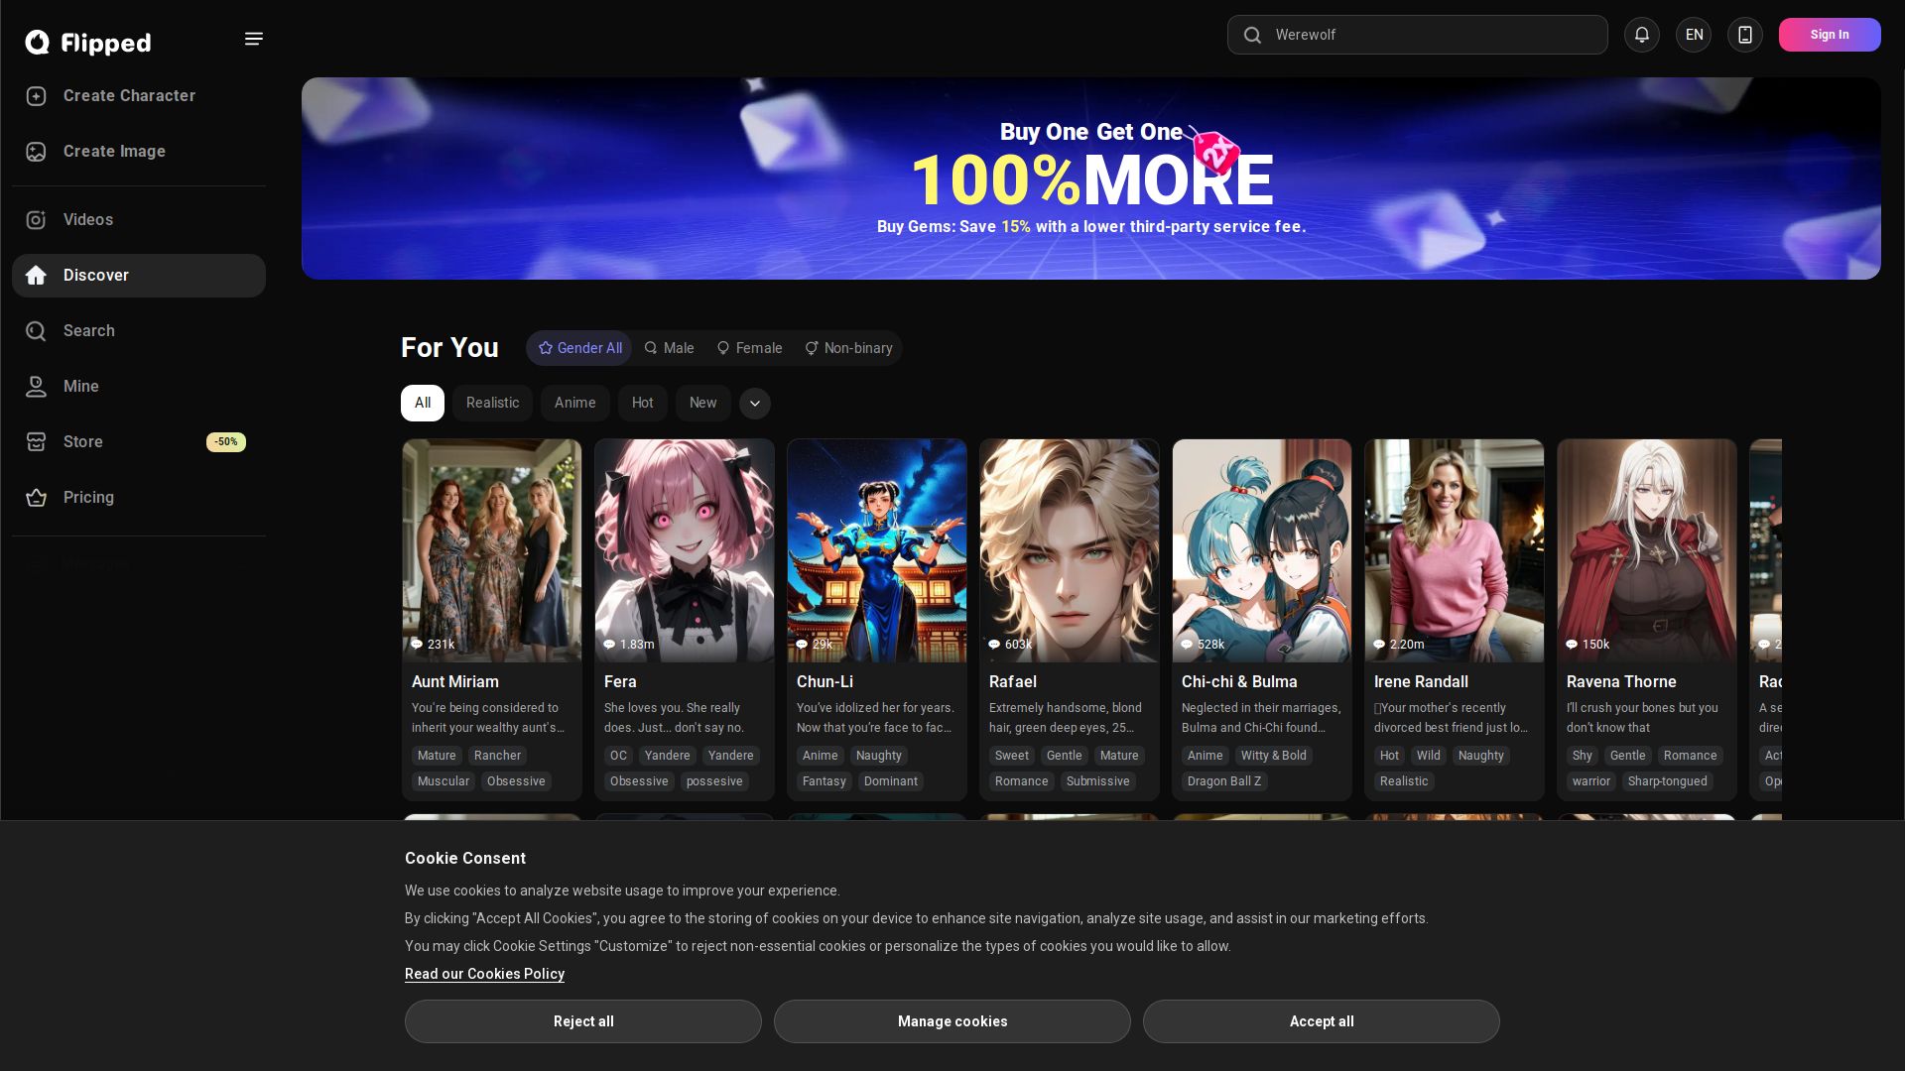Click the Search sidebar icon
This screenshot has height=1071, width=1905.
point(37,331)
